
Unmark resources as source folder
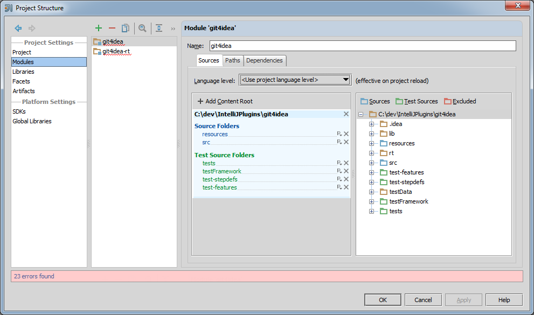point(346,134)
